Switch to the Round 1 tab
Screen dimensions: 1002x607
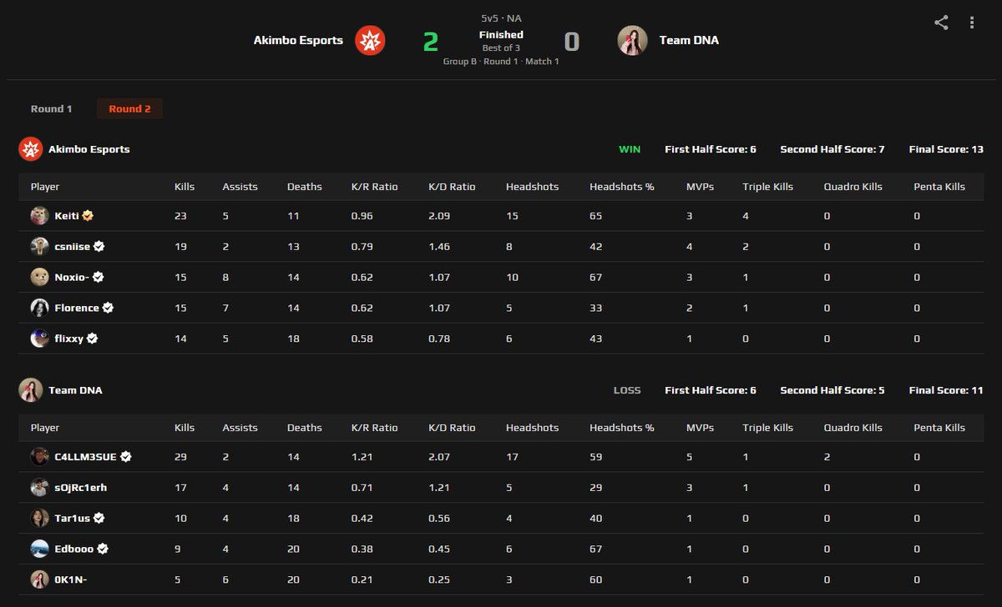click(x=52, y=109)
